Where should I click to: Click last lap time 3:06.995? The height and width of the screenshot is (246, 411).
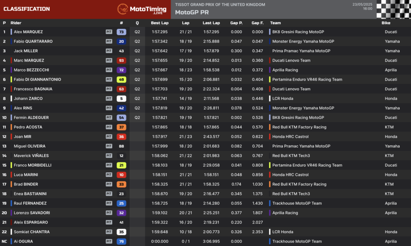211,241
